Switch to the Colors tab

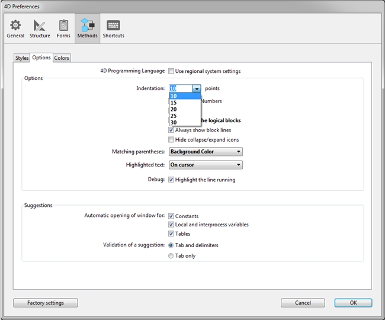coord(62,58)
